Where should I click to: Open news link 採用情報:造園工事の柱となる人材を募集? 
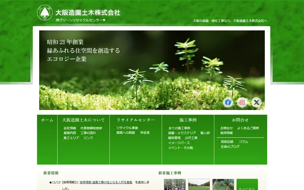(106, 182)
